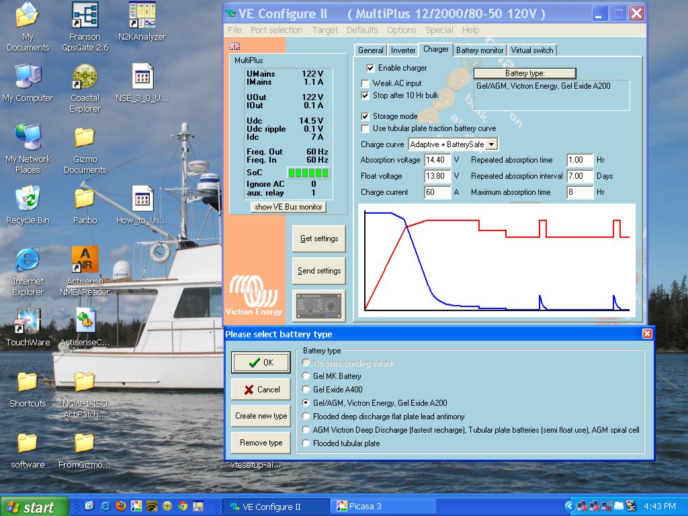Screen dimensions: 688x516
Task: Open Start menu on taskbar
Action: [x=34, y=507]
